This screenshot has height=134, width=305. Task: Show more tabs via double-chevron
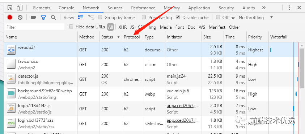[263, 8]
